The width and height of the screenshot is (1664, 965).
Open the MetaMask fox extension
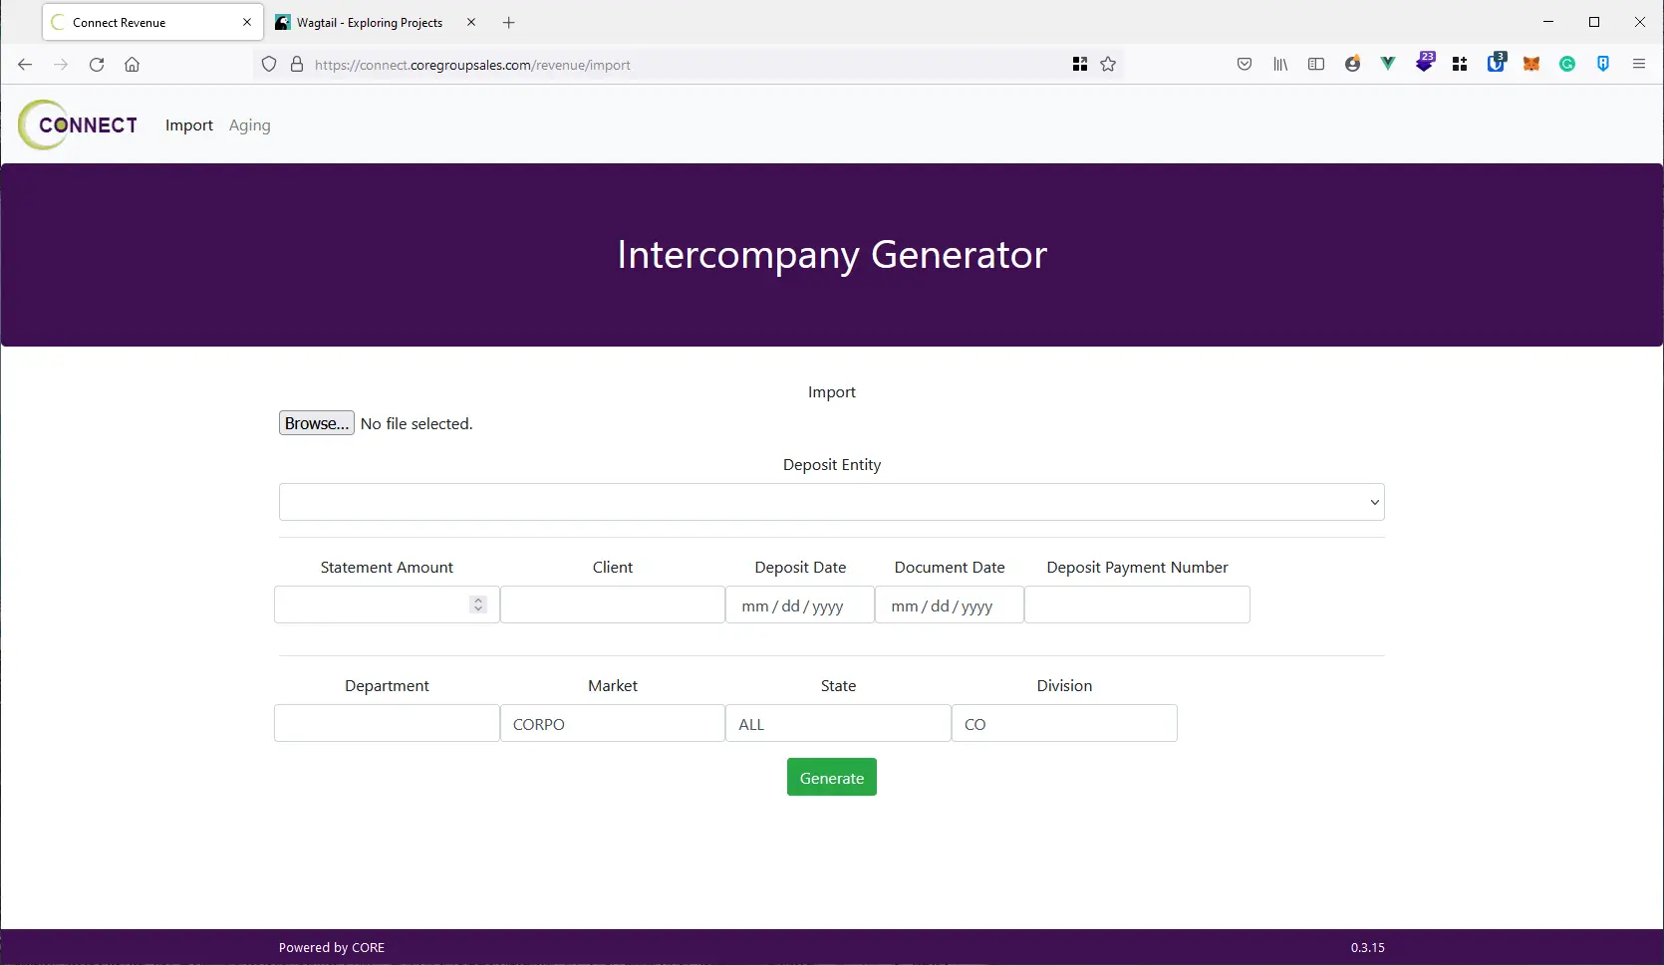point(1531,64)
